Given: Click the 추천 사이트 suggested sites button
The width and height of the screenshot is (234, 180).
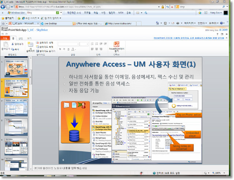Looking at the screenshot, I should (30, 18).
